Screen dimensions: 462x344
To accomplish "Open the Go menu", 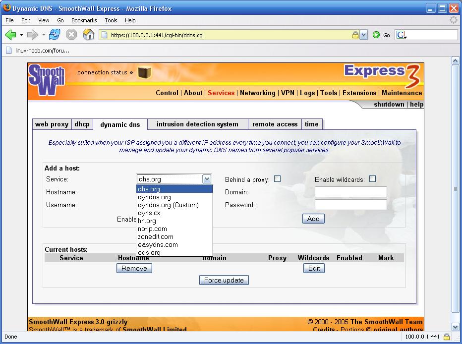I will [60, 20].
